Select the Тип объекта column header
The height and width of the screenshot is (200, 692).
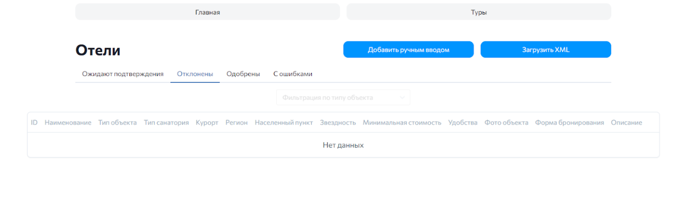click(x=118, y=122)
